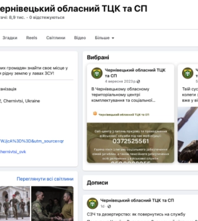Click globe privacy icon beside 4 вересня 2023
Image resolution: width=198 pixels, height=221 pixels.
pos(139,81)
